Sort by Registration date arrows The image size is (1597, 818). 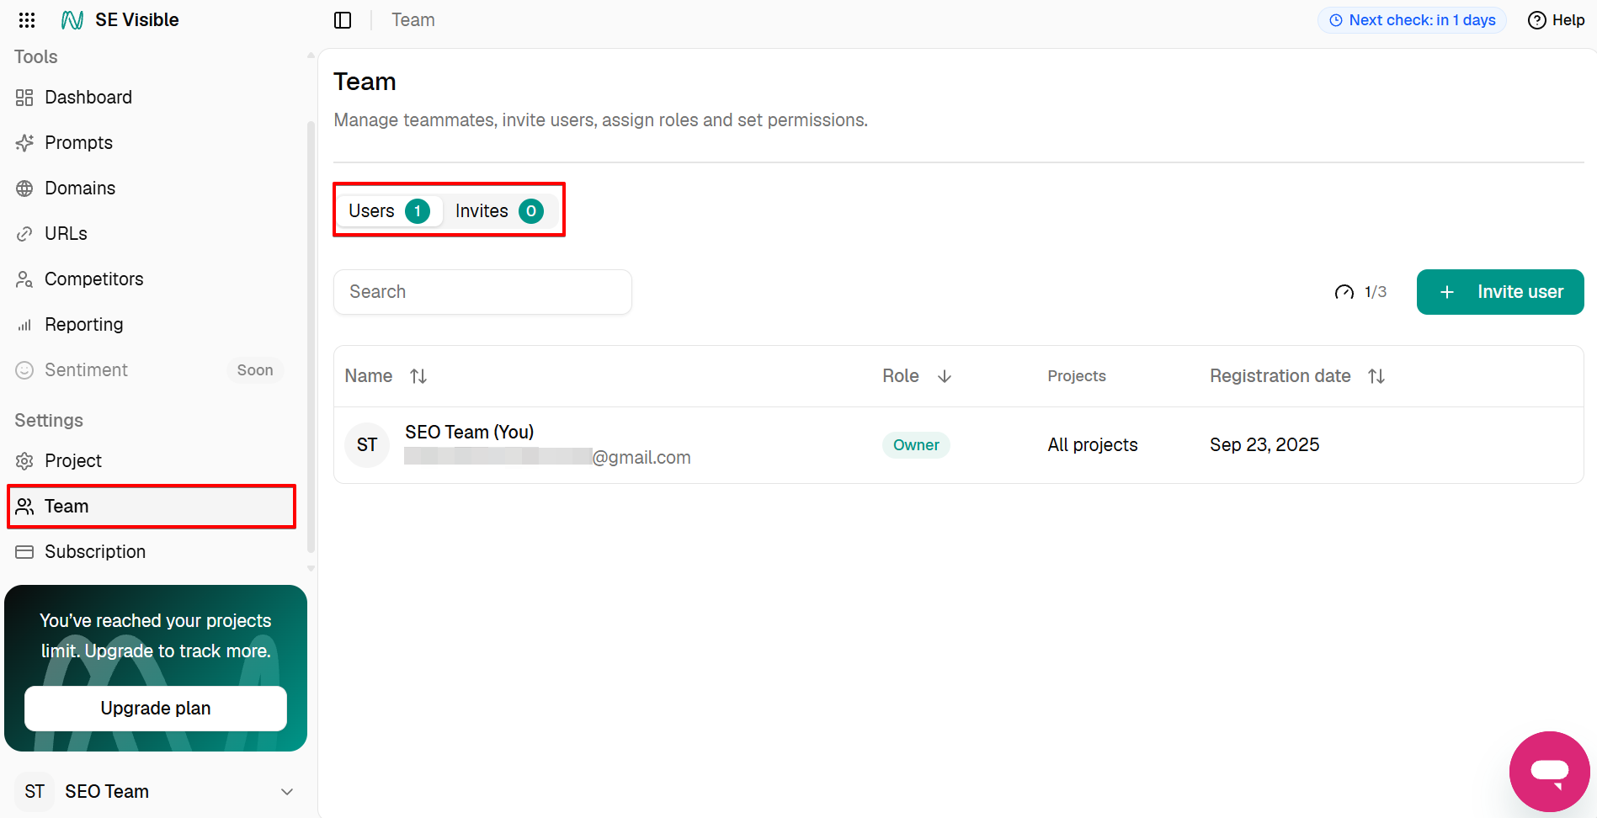point(1376,376)
